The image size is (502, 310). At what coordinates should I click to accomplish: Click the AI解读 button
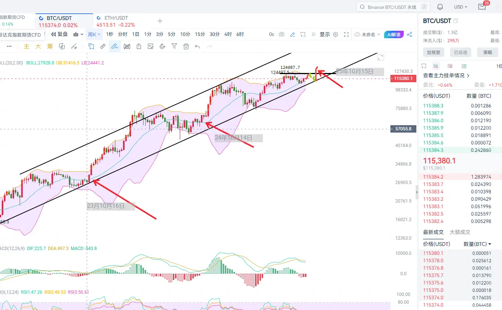pyautogui.click(x=394, y=34)
